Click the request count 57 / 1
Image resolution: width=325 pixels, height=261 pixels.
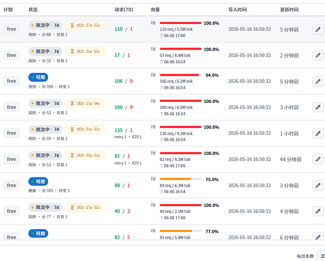click(122, 55)
